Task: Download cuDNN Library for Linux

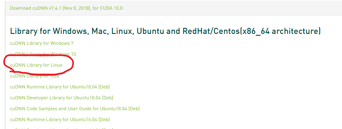Action: point(36,65)
